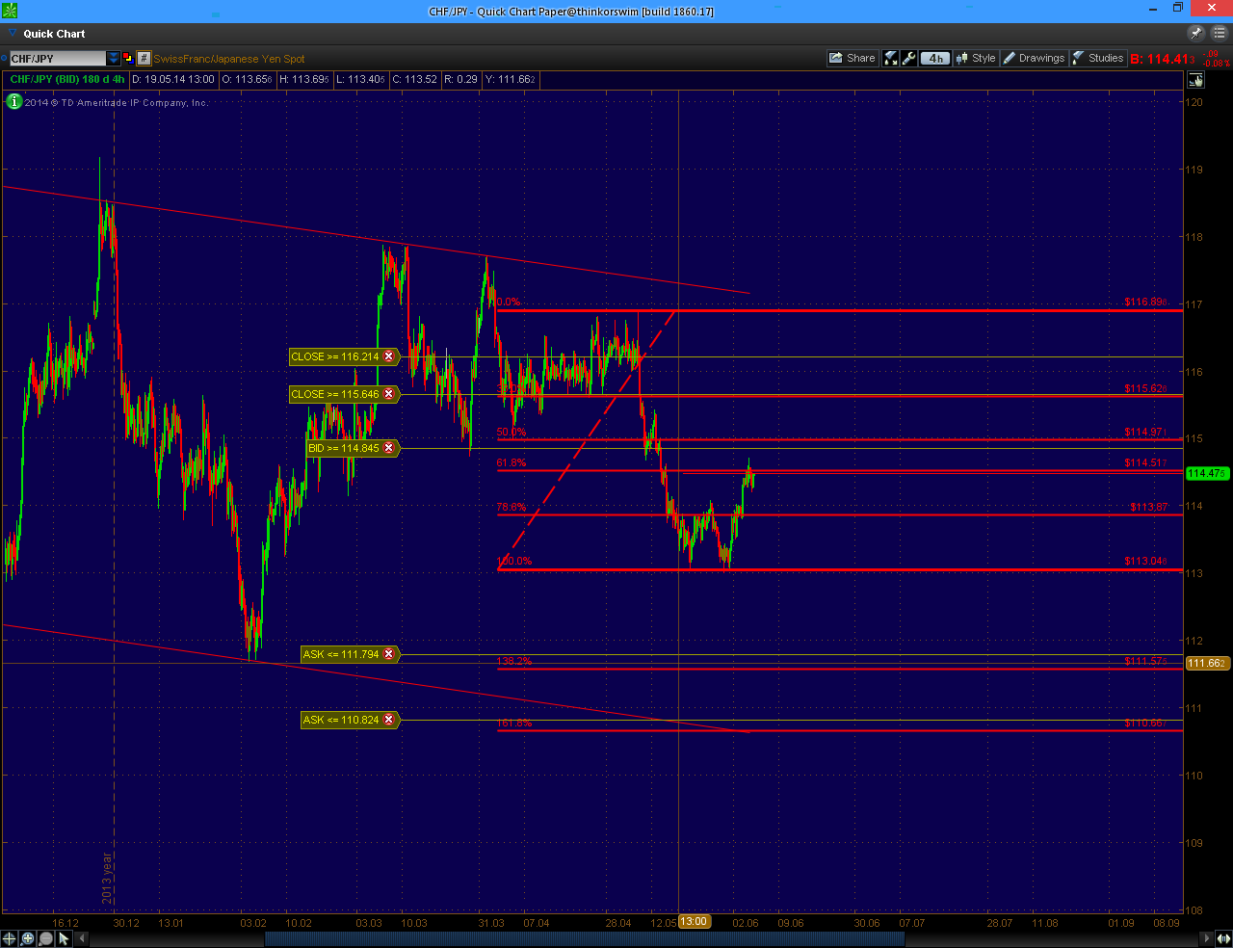Screen dimensions: 1233x948
Task: Click the green info icon on chart
Action: (x=14, y=101)
